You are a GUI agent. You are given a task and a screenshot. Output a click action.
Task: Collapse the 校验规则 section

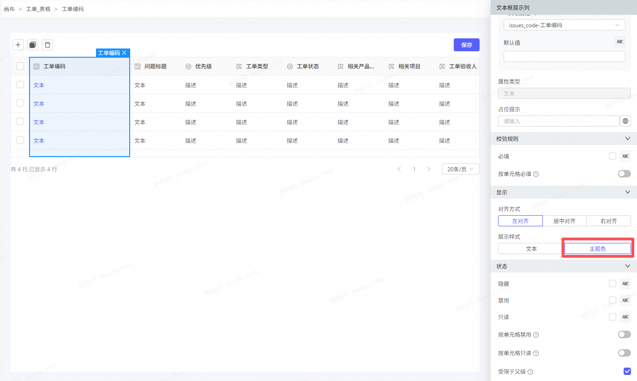[x=627, y=139]
